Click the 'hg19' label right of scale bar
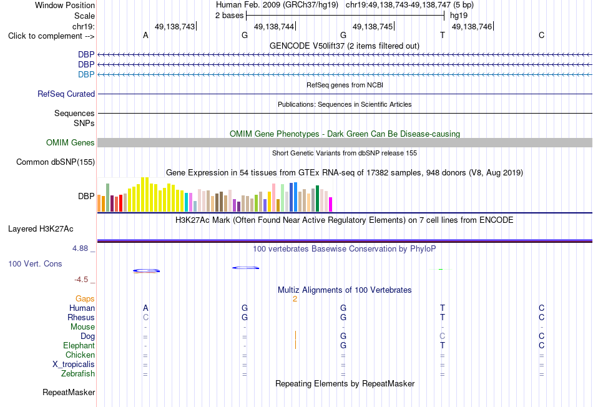 459,16
